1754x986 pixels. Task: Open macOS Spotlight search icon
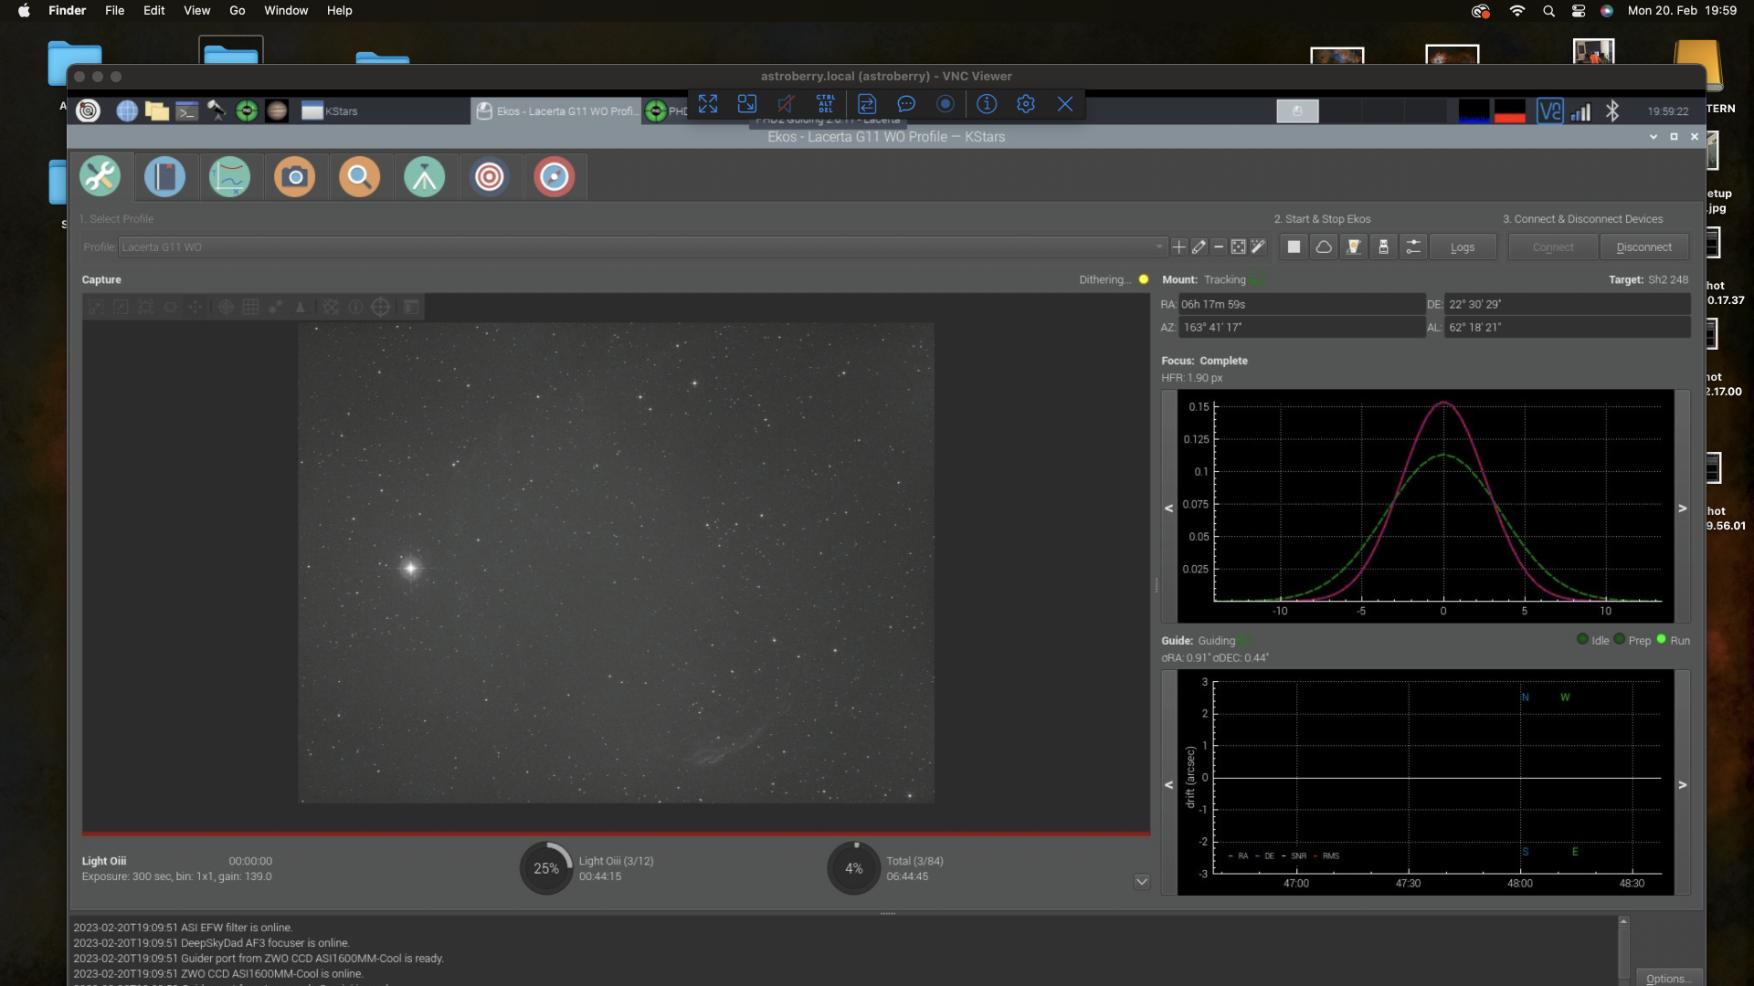click(1548, 11)
